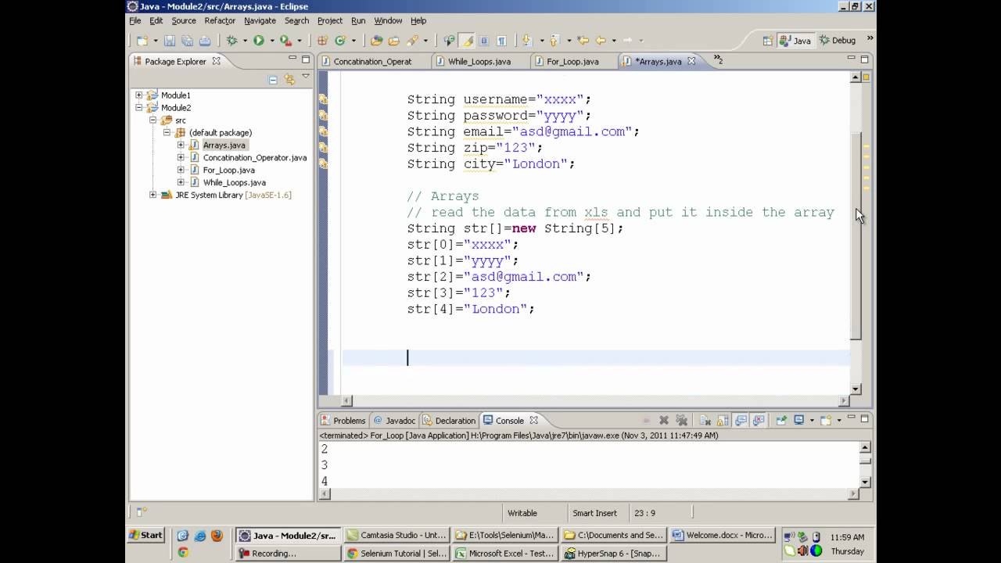Image resolution: width=1001 pixels, height=563 pixels.
Task: Click the External Tools run icon
Action: pos(285,41)
